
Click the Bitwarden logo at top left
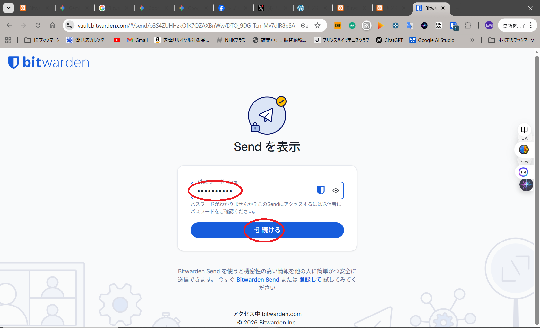click(49, 62)
